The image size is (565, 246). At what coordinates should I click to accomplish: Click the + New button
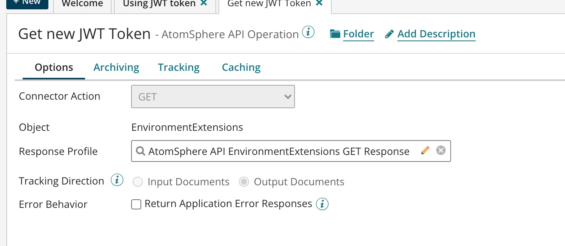[x=27, y=2]
